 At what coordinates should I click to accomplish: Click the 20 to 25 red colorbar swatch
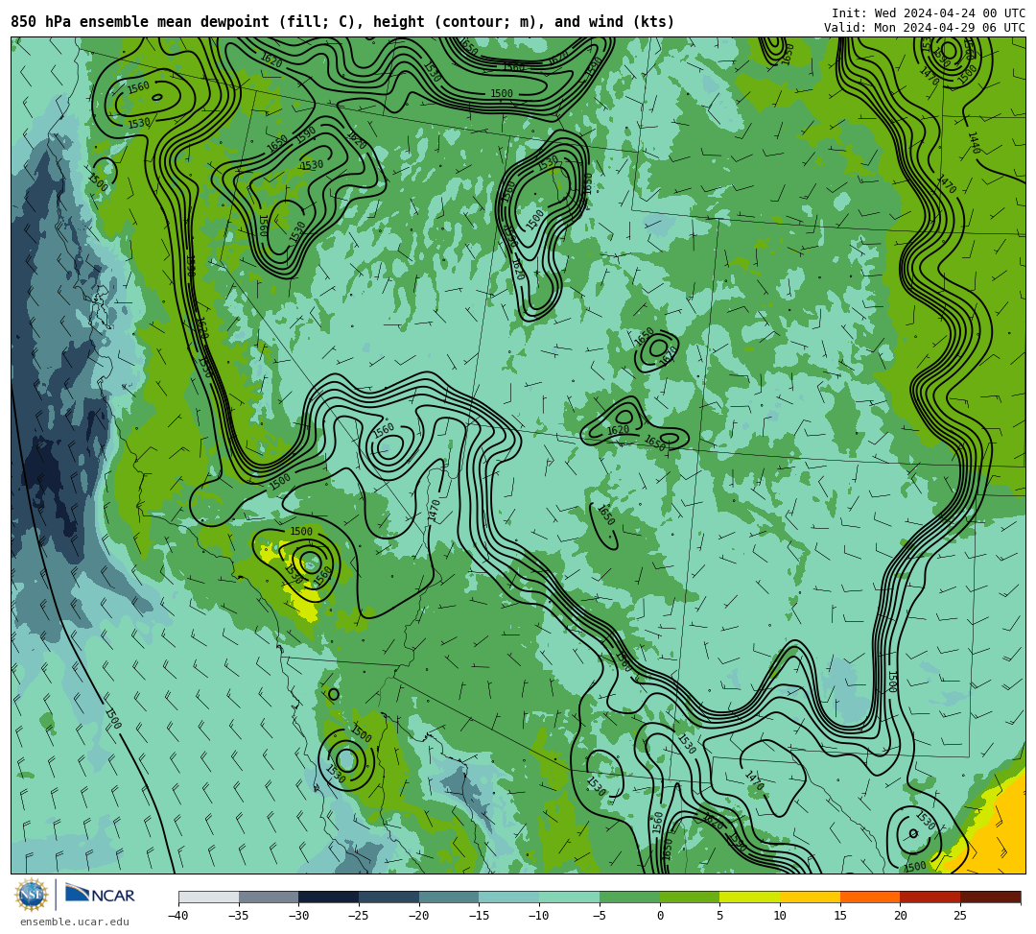(x=930, y=897)
